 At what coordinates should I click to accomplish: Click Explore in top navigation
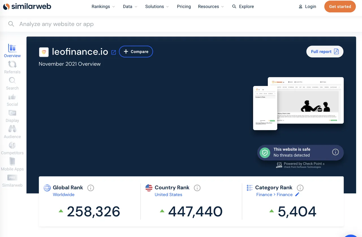tap(243, 7)
